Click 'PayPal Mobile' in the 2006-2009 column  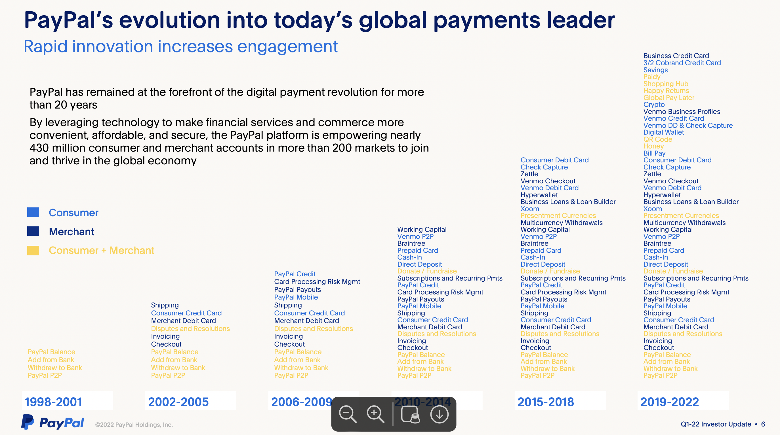click(296, 297)
